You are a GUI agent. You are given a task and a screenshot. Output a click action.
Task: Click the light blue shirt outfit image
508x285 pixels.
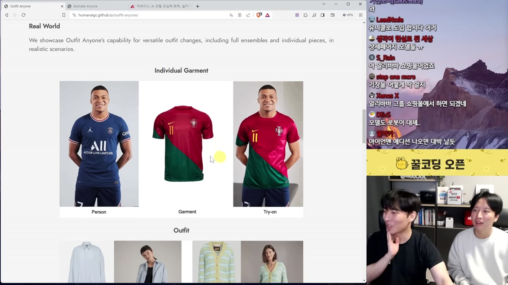[87, 262]
